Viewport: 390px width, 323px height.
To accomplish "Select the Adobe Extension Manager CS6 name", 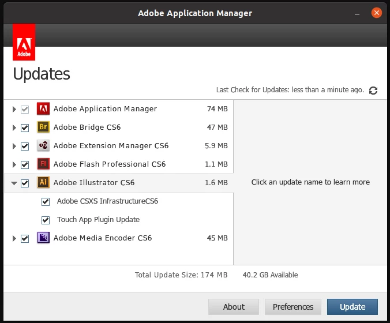I will point(111,146).
